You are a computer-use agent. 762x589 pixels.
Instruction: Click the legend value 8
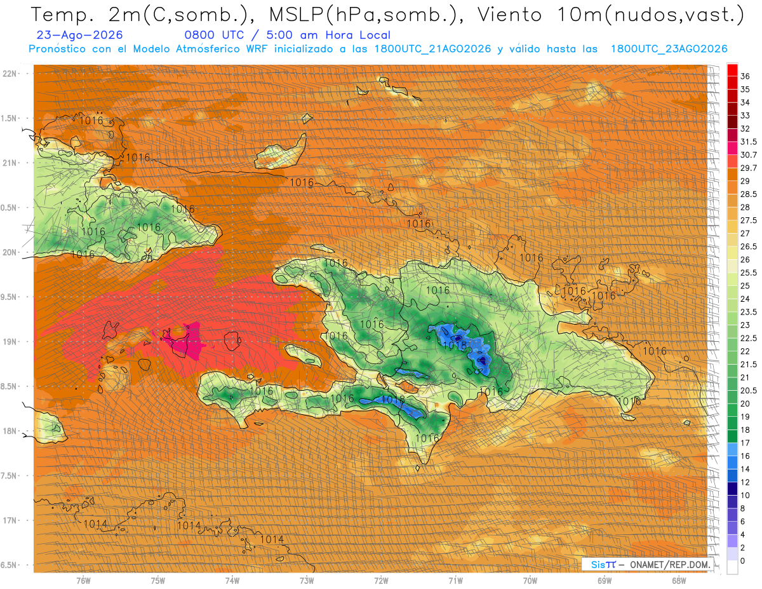pos(743,508)
